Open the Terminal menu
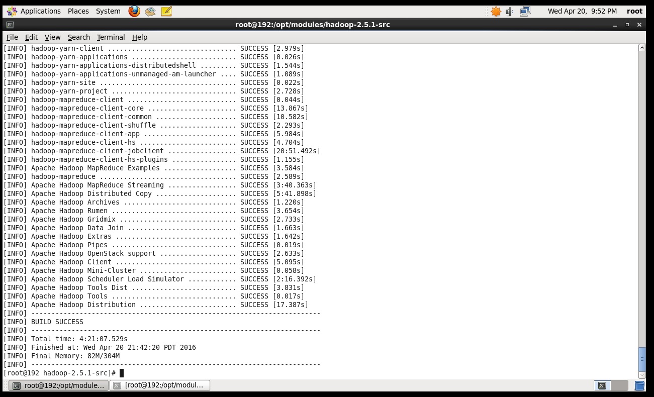Image resolution: width=654 pixels, height=397 pixels. tap(111, 37)
